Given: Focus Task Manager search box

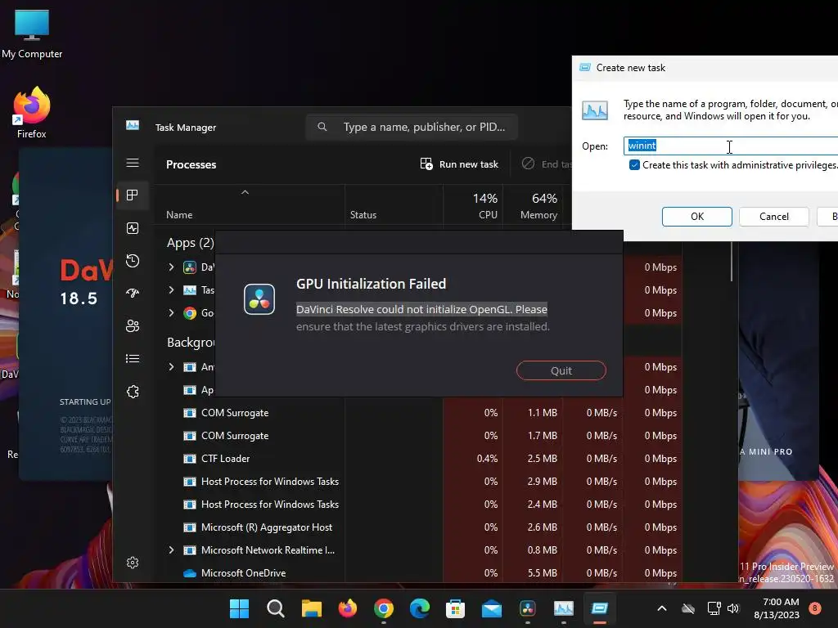Looking at the screenshot, I should coord(412,127).
